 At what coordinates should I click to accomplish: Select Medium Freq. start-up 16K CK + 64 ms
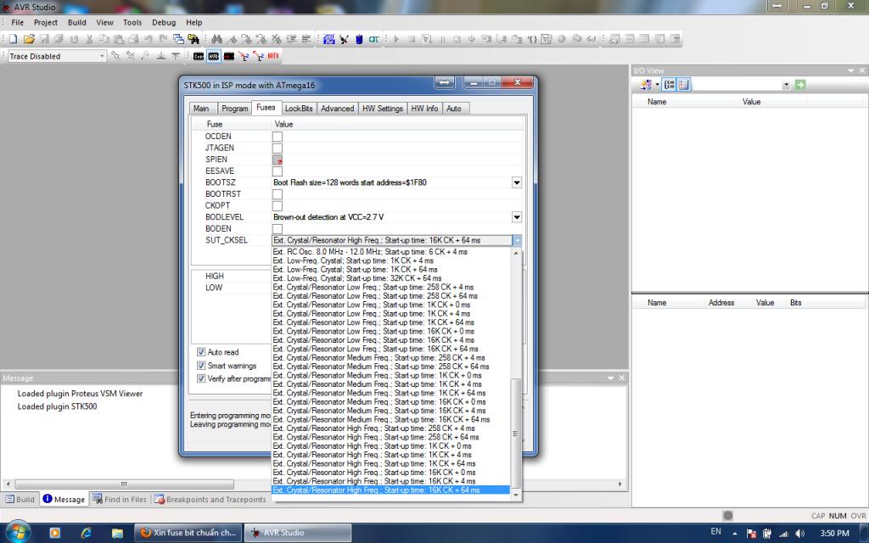[x=381, y=419]
